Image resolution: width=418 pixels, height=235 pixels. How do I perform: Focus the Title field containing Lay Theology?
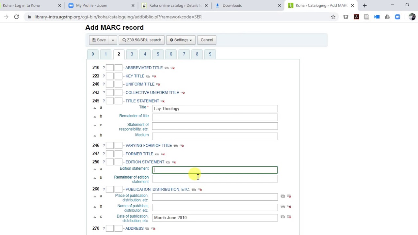coord(215,109)
